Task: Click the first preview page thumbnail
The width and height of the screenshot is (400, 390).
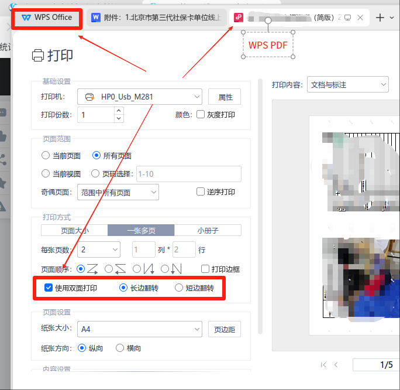Action: click(x=361, y=172)
